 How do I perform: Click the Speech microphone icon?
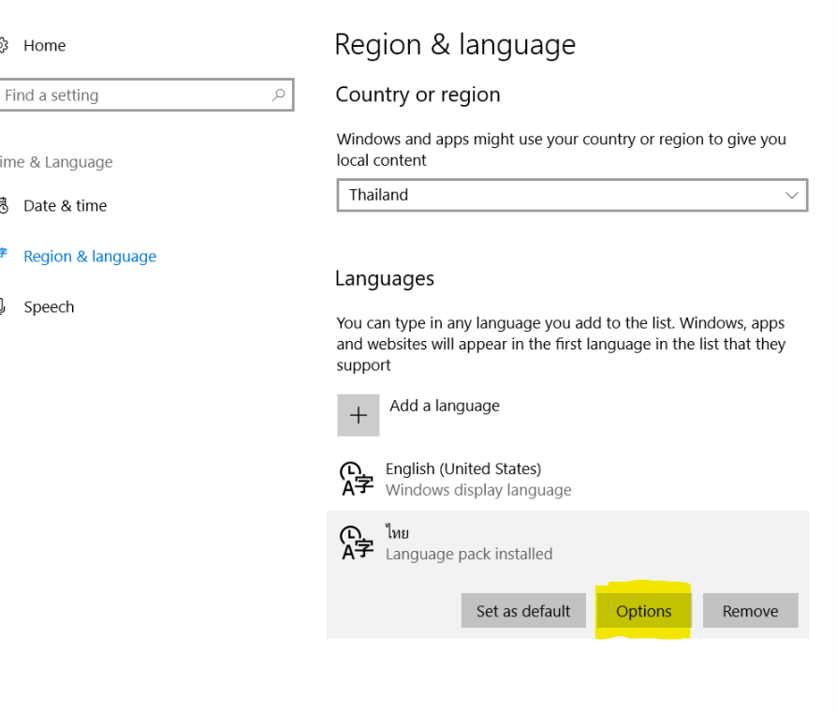(x=3, y=306)
